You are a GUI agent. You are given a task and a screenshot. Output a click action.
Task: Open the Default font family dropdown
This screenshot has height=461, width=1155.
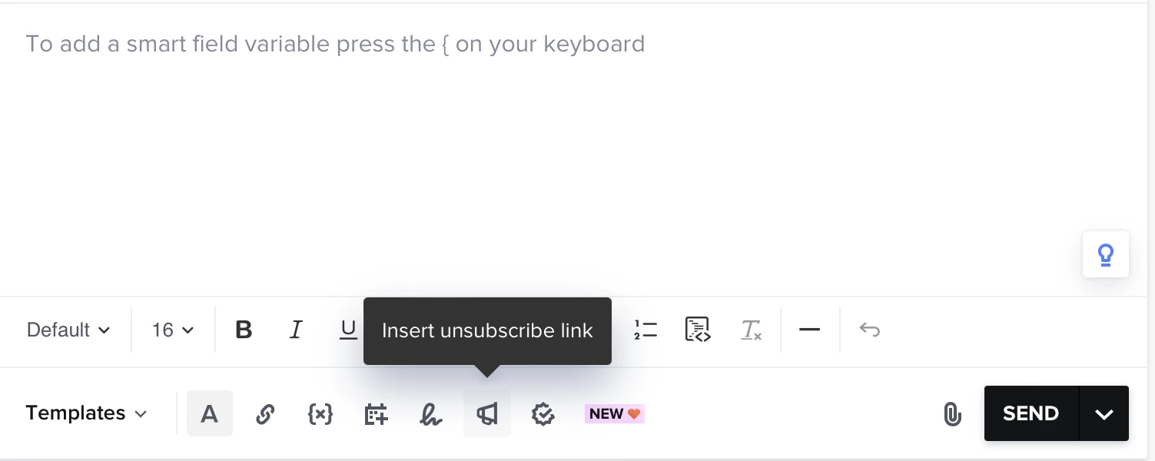pyautogui.click(x=68, y=330)
